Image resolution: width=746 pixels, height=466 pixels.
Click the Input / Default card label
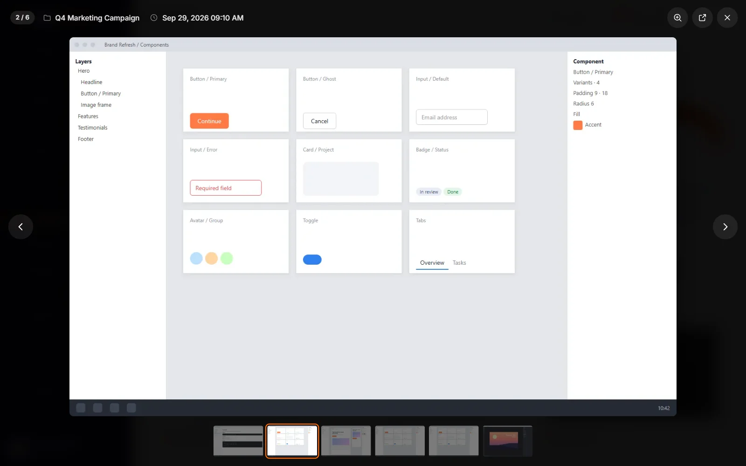(432, 79)
